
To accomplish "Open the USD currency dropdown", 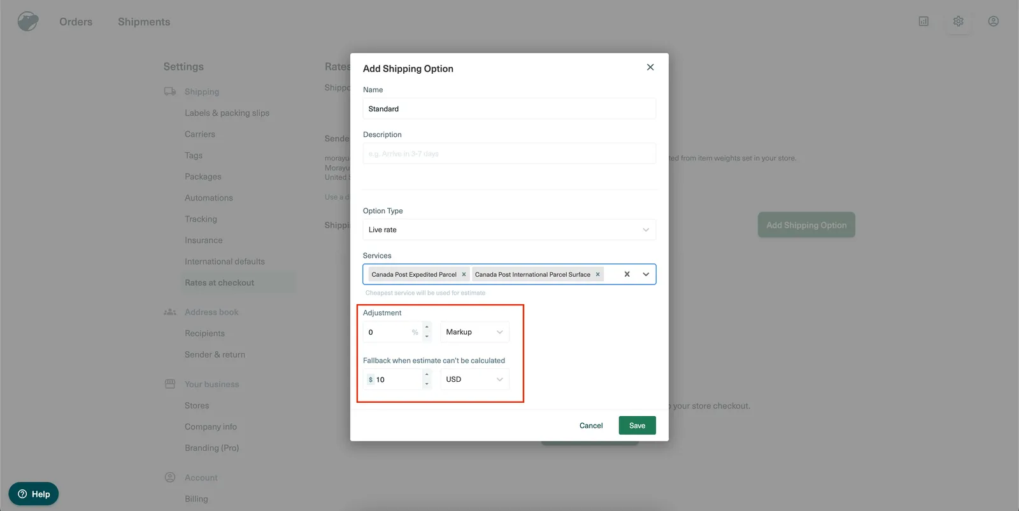I will pos(474,379).
